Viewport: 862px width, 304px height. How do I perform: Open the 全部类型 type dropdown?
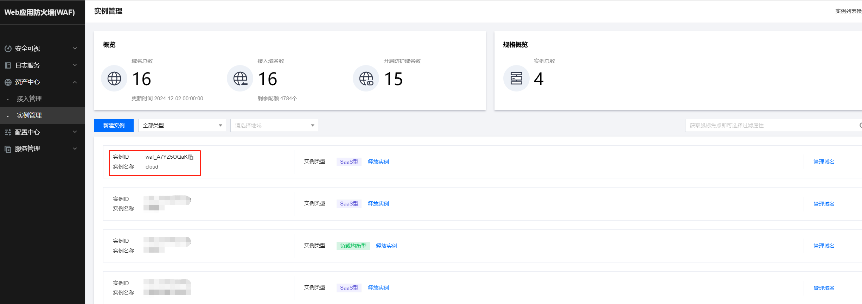point(182,126)
